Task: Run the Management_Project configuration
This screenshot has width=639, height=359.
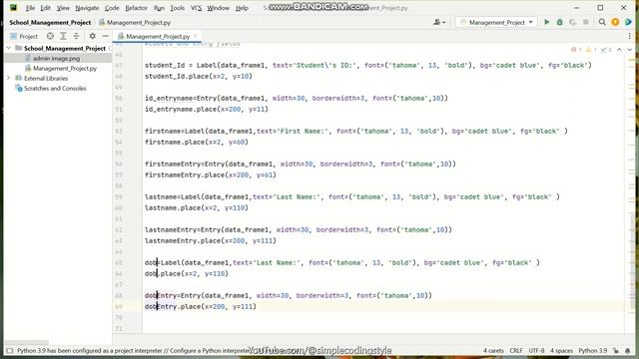Action: (547, 22)
